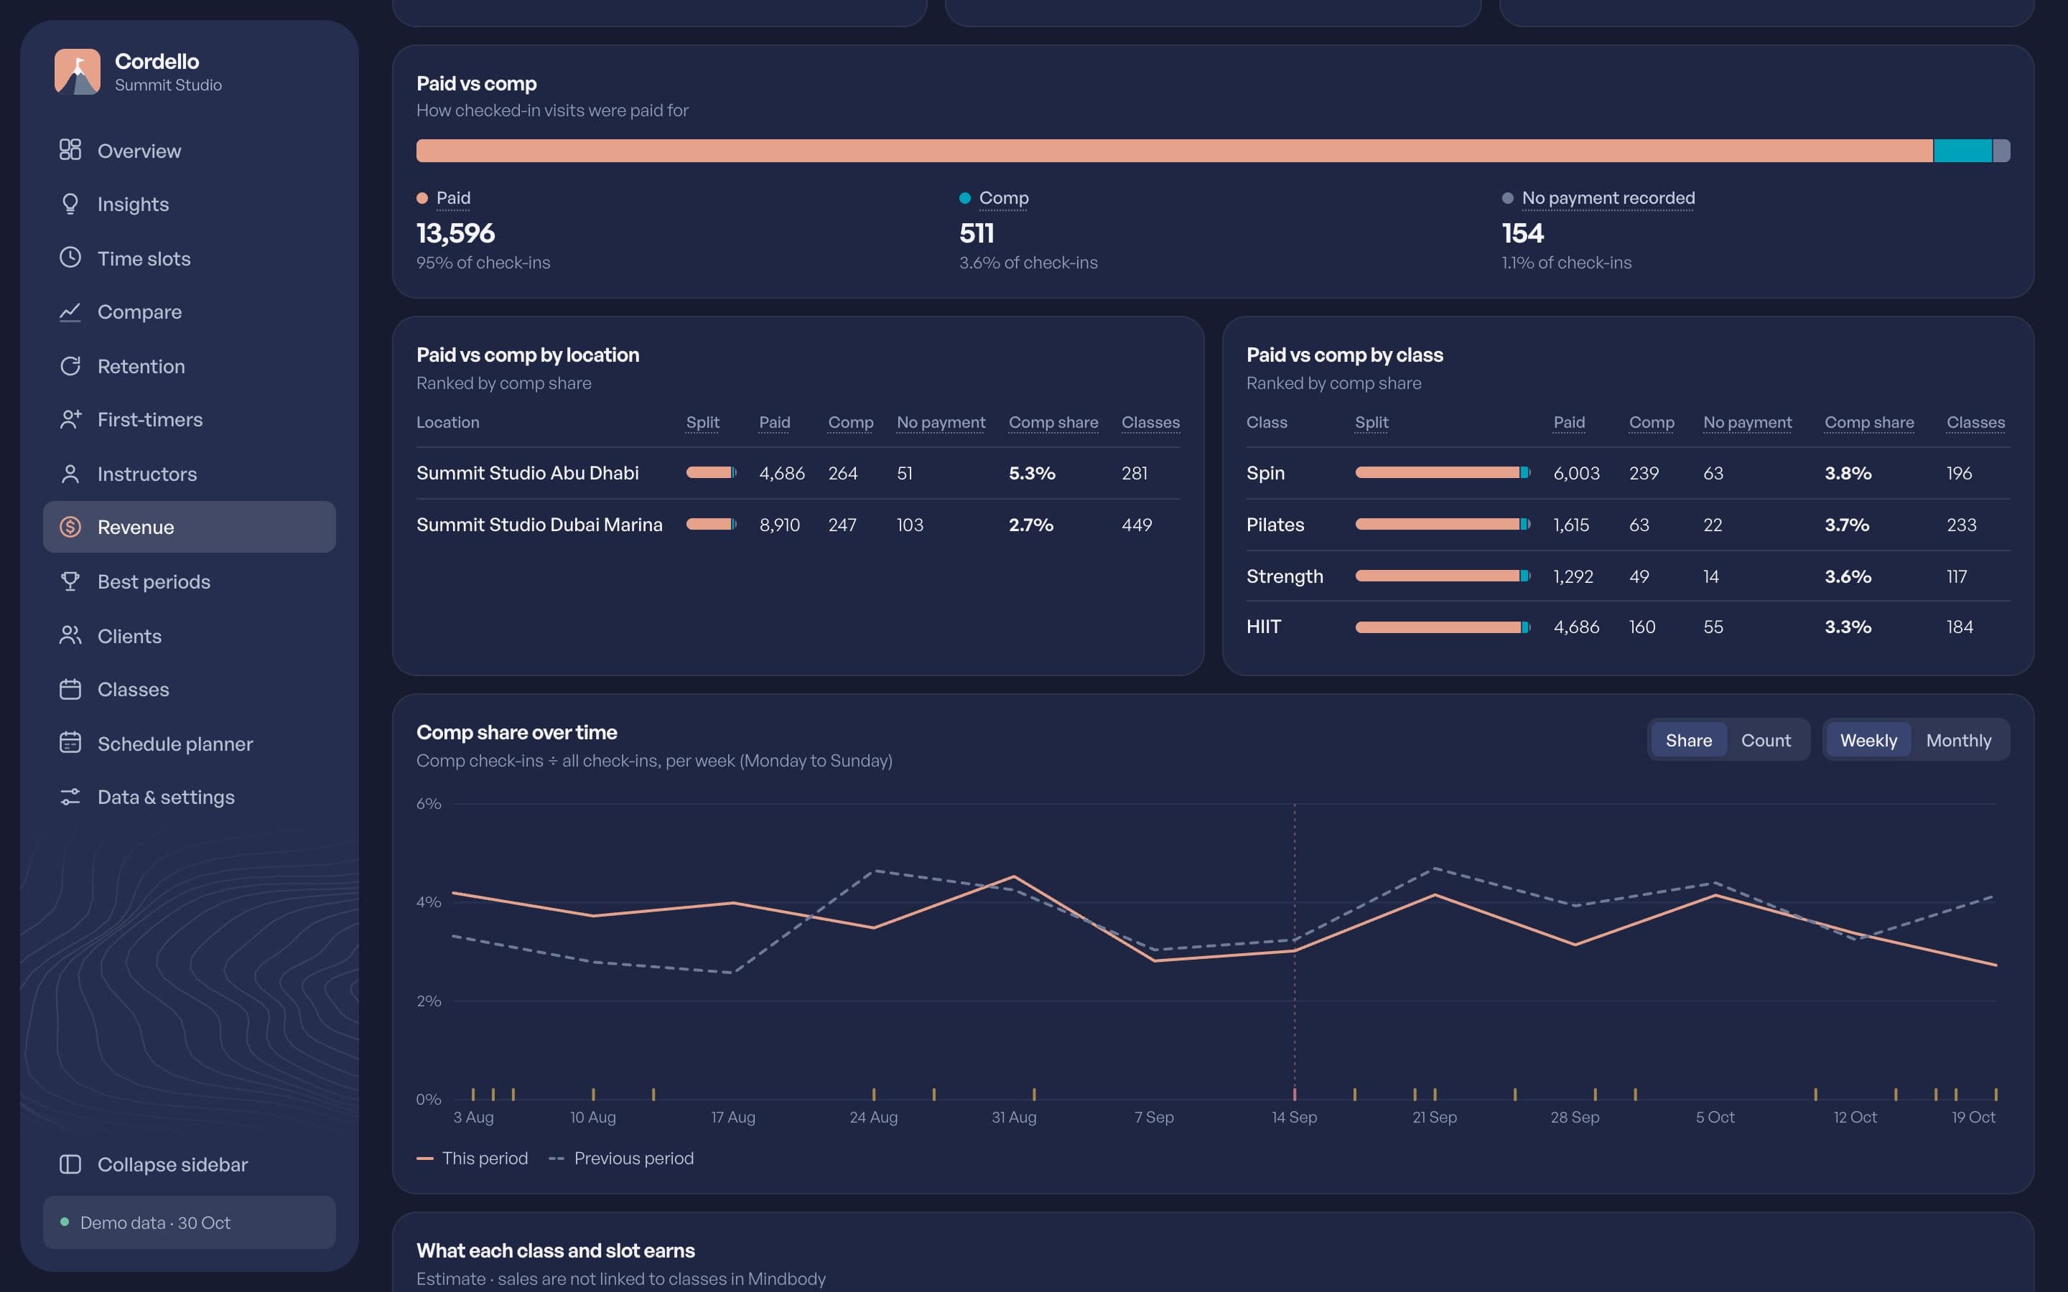
Task: Click the Best periods trophy icon
Action: [x=70, y=581]
